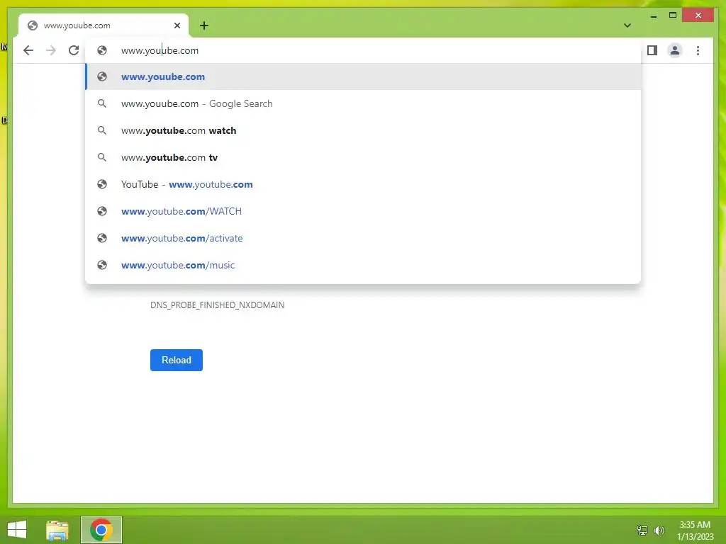Image resolution: width=726 pixels, height=544 pixels.
Task: Open a new tab with the plus button
Action: pyautogui.click(x=204, y=25)
